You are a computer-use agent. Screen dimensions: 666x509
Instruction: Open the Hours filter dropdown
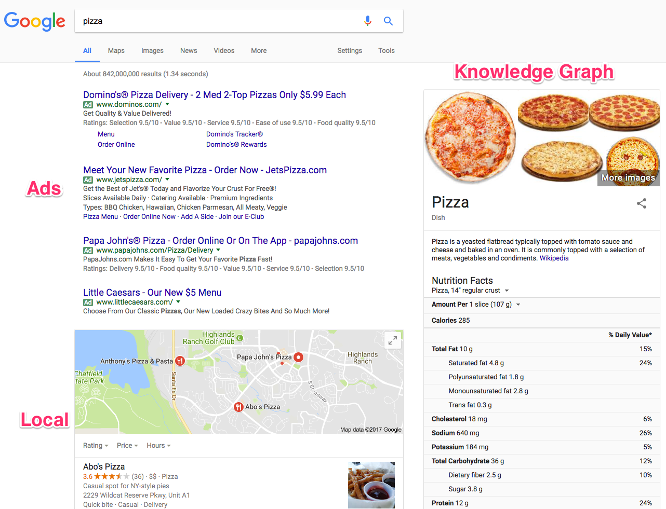pos(158,445)
